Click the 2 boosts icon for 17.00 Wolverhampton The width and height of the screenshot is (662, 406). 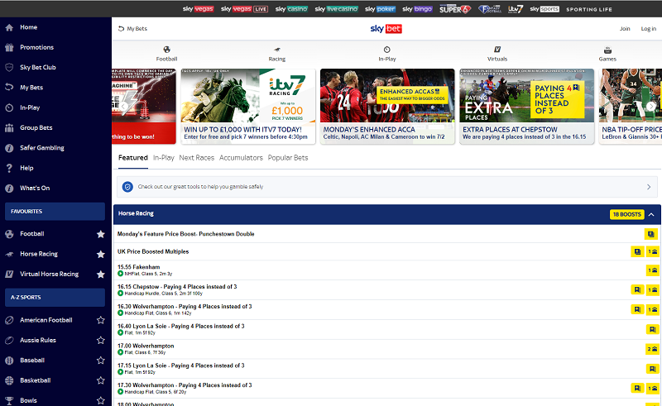(x=652, y=349)
